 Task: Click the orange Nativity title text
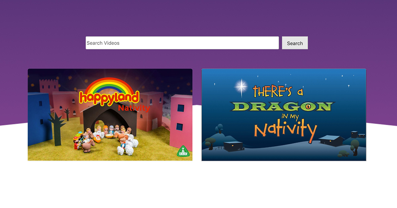coord(286,129)
